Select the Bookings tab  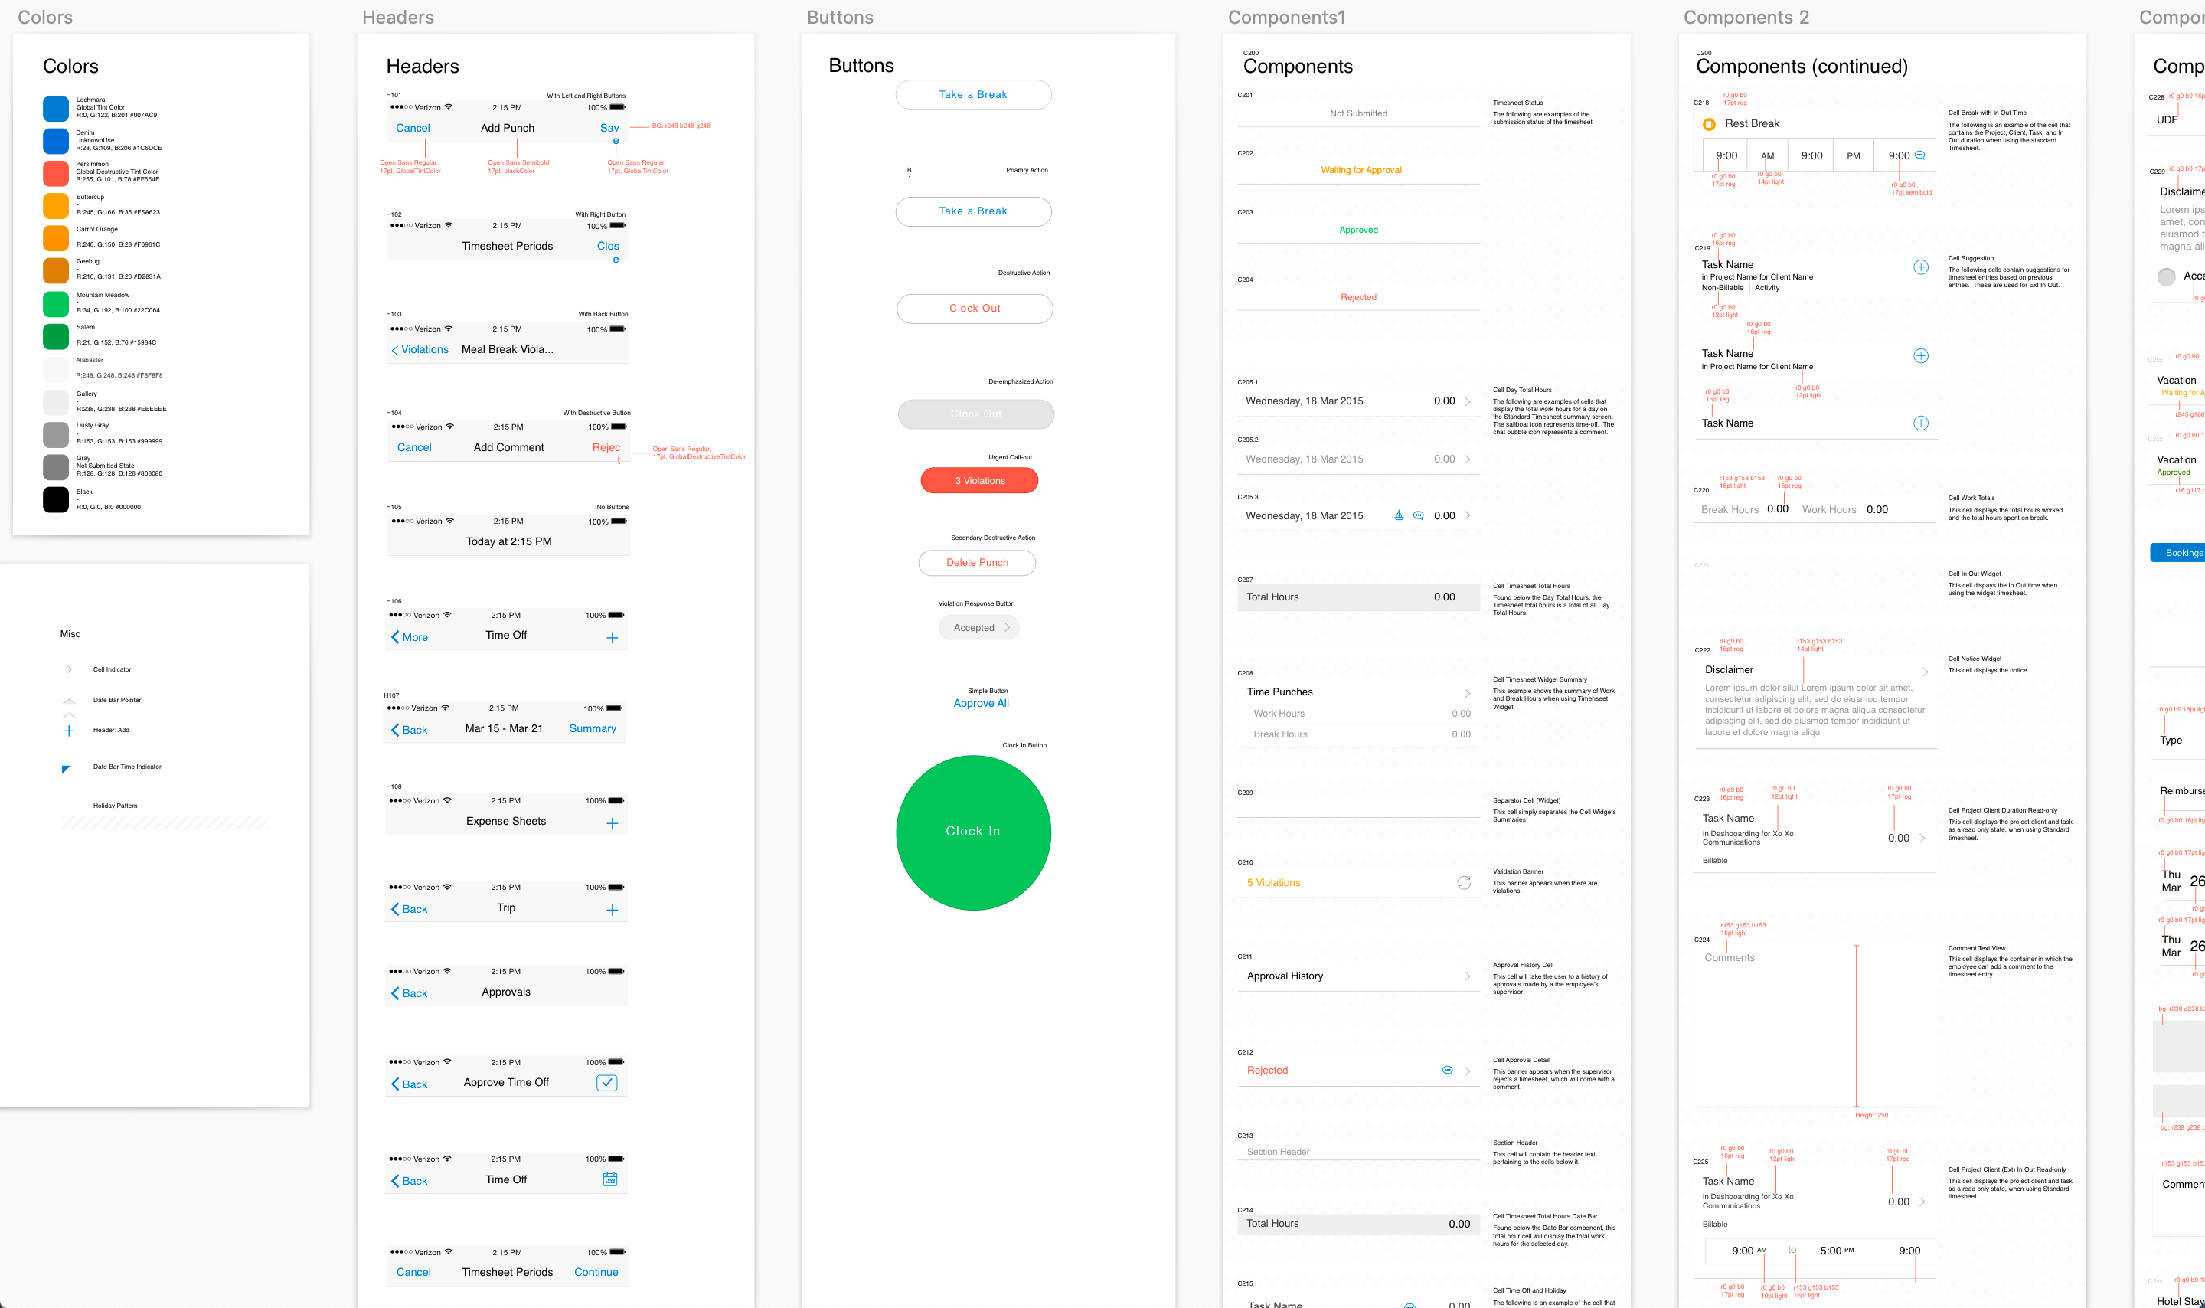pos(2183,553)
